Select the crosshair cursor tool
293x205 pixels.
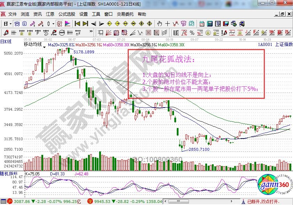pos(168,24)
